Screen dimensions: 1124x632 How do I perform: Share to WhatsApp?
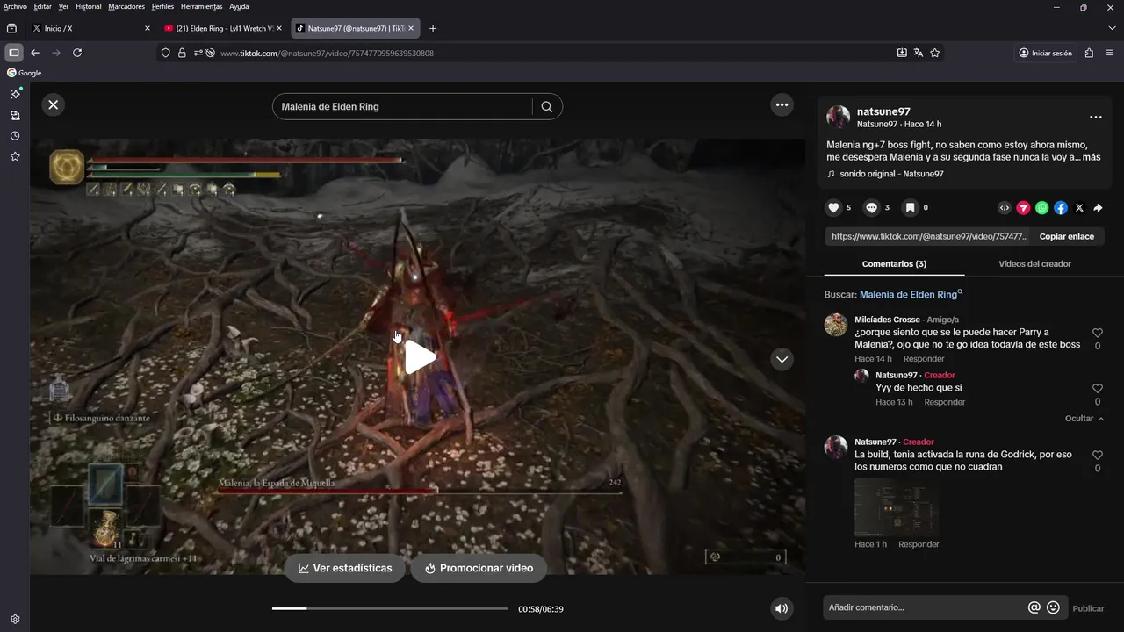(1041, 208)
